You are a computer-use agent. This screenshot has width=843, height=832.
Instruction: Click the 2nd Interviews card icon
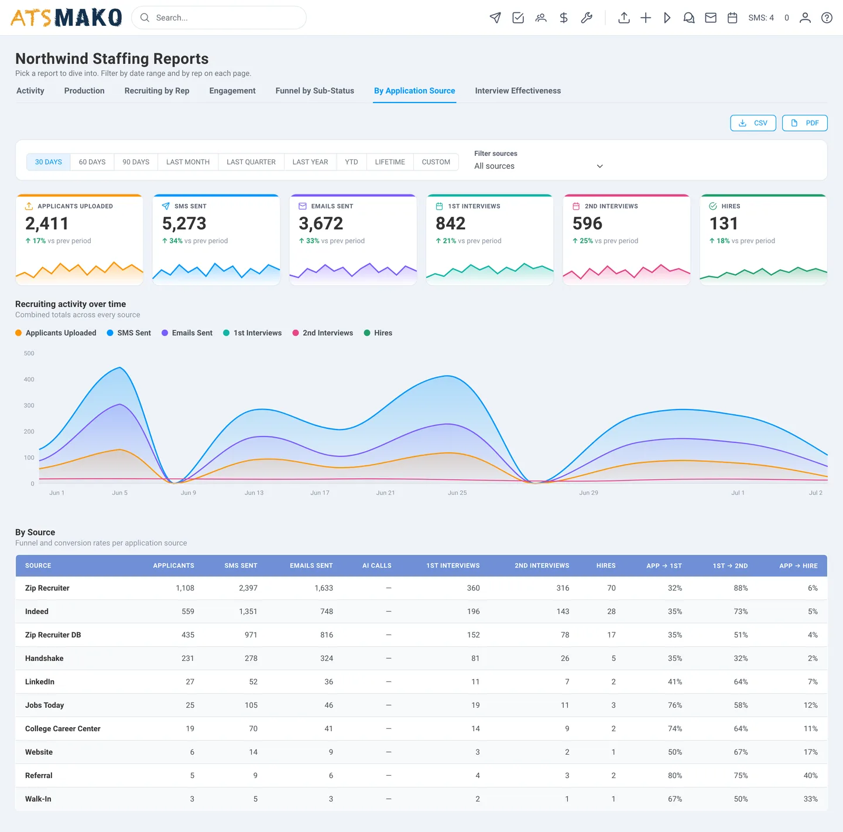click(576, 206)
